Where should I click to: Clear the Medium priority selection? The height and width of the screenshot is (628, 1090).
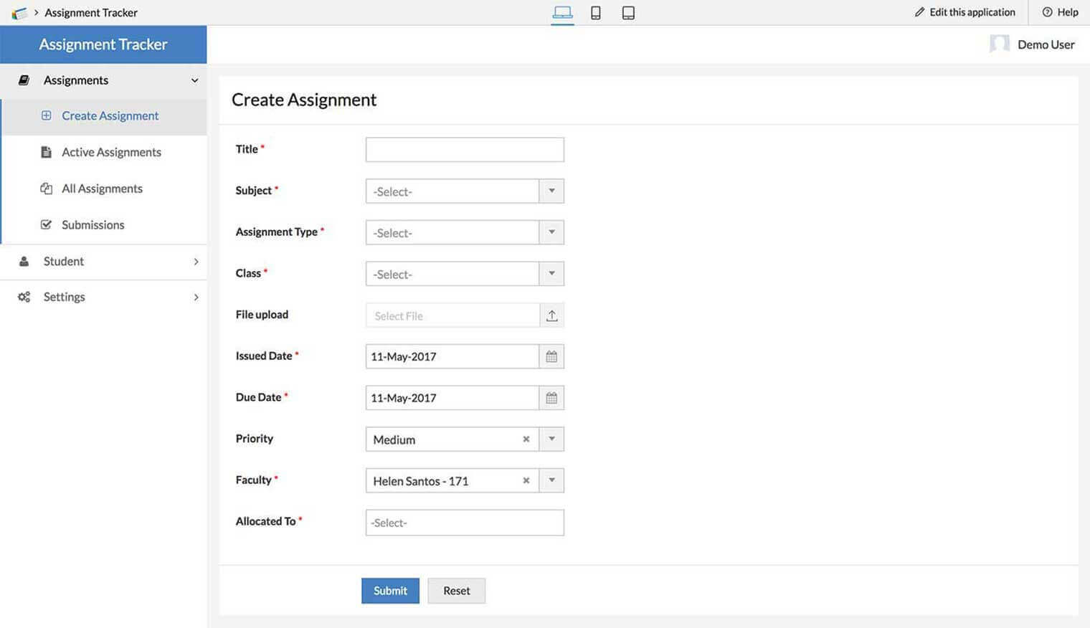tap(526, 439)
